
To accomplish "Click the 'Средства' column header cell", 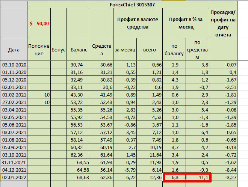I will (x=101, y=50).
